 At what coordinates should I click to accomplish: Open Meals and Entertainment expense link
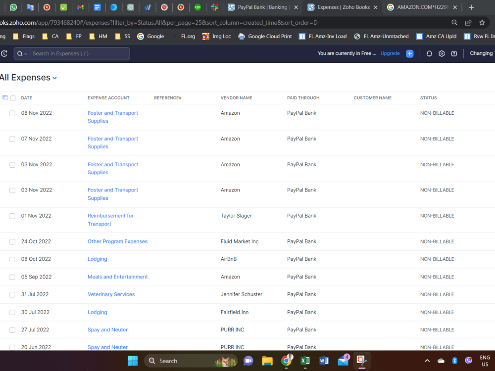tap(117, 277)
